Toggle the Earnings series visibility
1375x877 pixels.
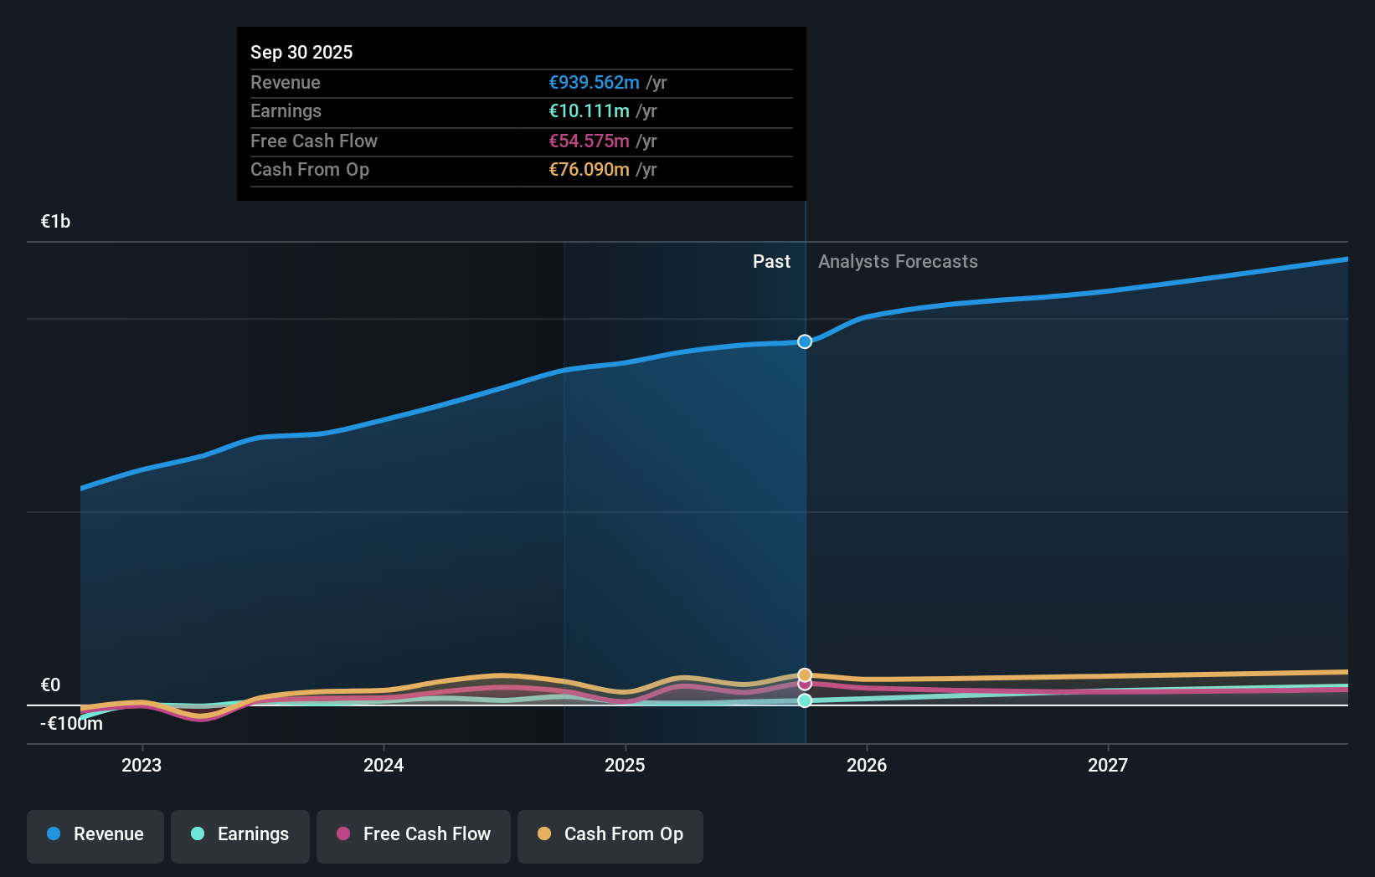point(239,834)
